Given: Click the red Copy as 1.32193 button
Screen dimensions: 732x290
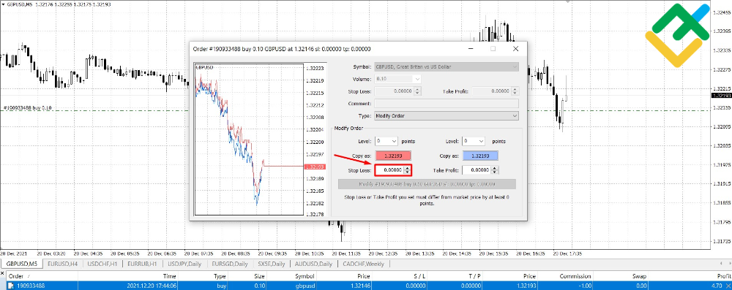Looking at the screenshot, I should tap(392, 156).
